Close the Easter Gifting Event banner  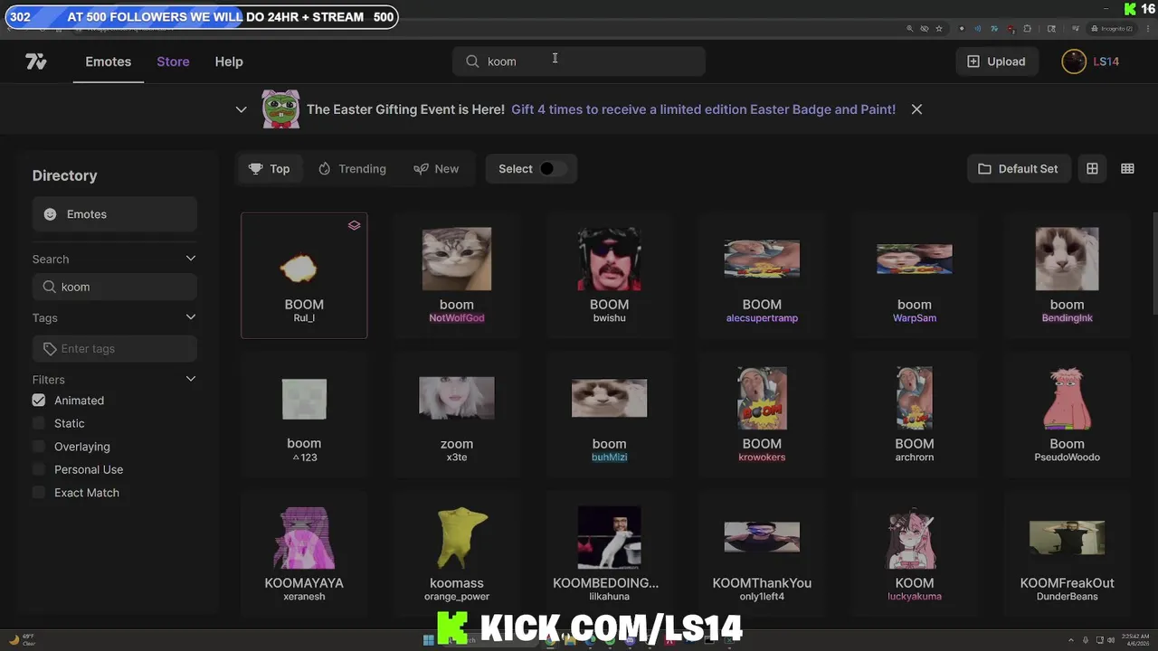point(916,109)
